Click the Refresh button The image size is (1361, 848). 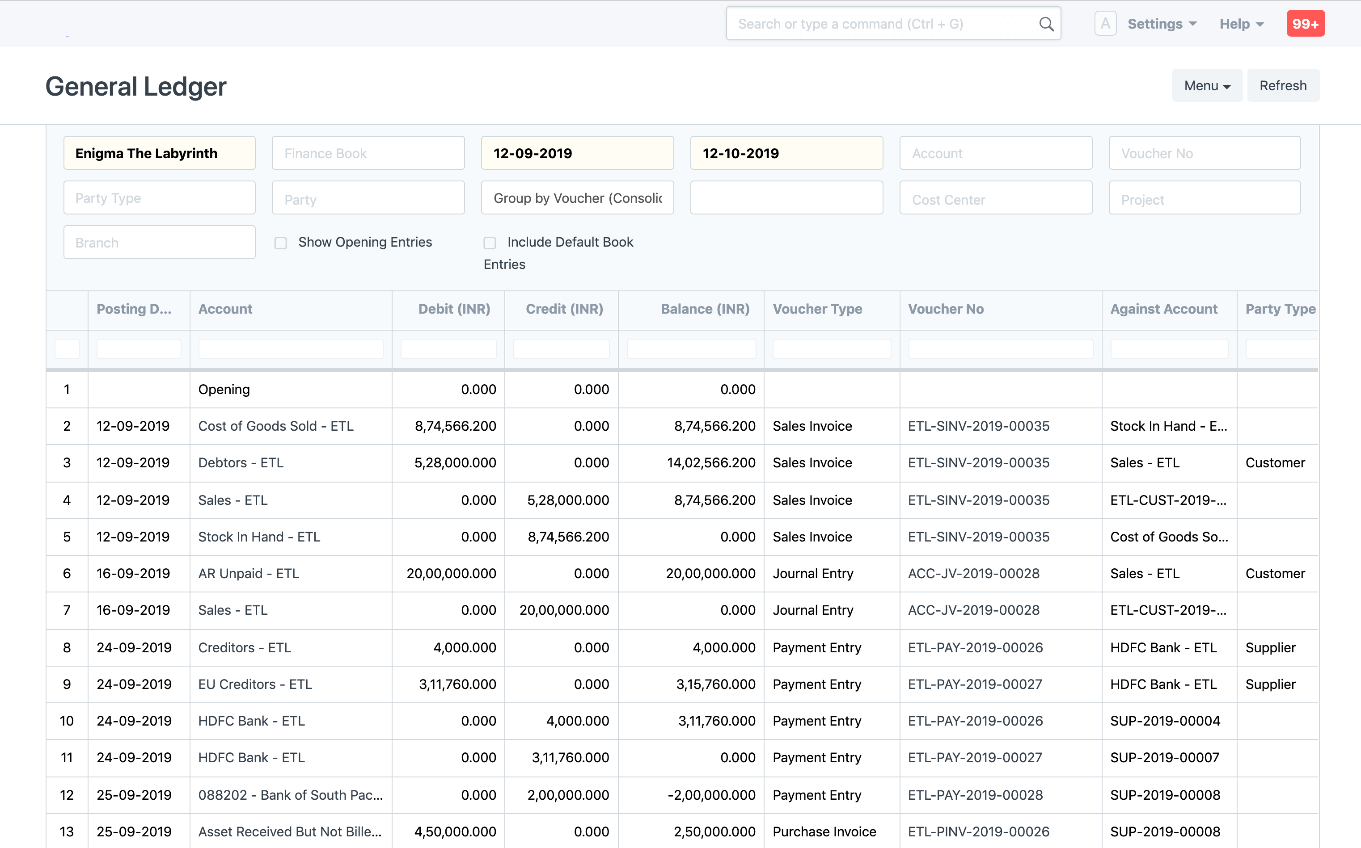tap(1282, 86)
